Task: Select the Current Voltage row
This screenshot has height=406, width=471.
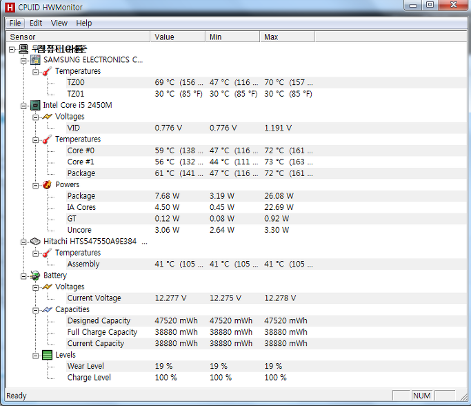Action: (x=266, y=298)
